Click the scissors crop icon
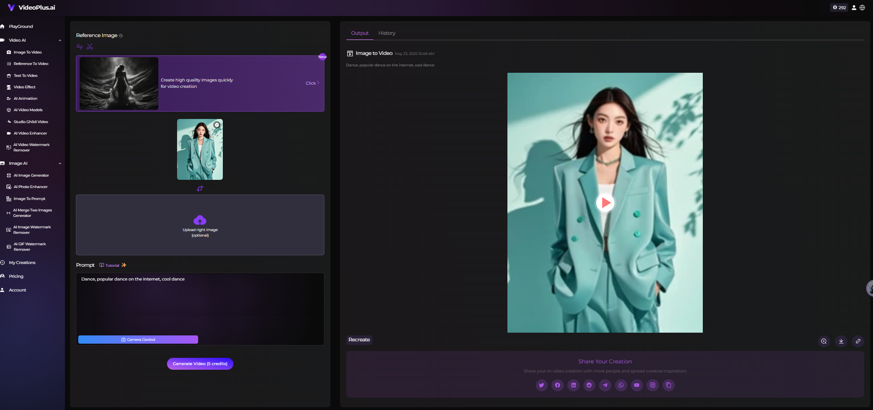The image size is (873, 410). [90, 47]
